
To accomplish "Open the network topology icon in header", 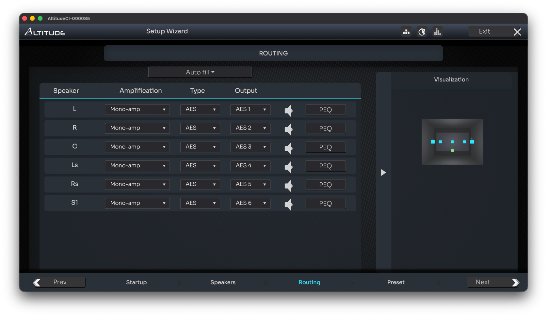I will pyautogui.click(x=406, y=32).
